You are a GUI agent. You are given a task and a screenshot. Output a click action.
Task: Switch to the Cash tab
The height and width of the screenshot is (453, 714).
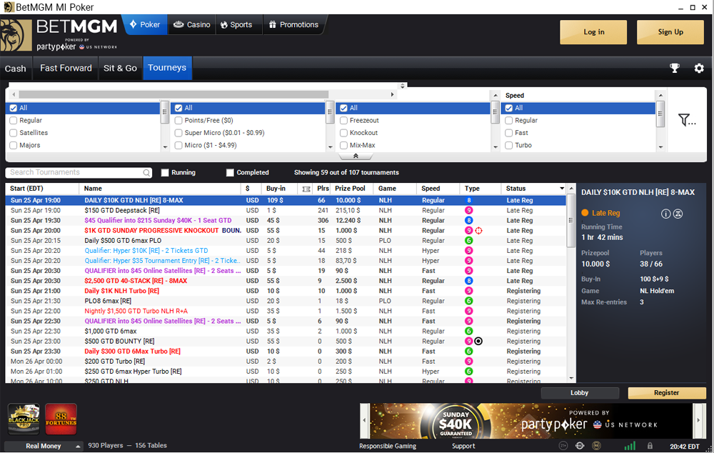pyautogui.click(x=16, y=69)
